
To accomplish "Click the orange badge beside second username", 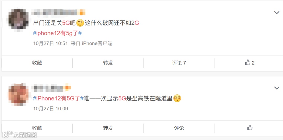I will point(68,88).
